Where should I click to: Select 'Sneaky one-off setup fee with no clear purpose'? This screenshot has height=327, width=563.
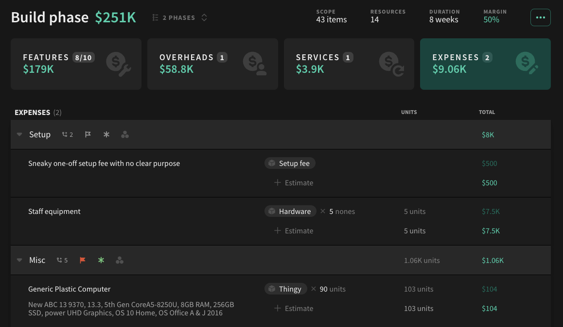click(104, 163)
